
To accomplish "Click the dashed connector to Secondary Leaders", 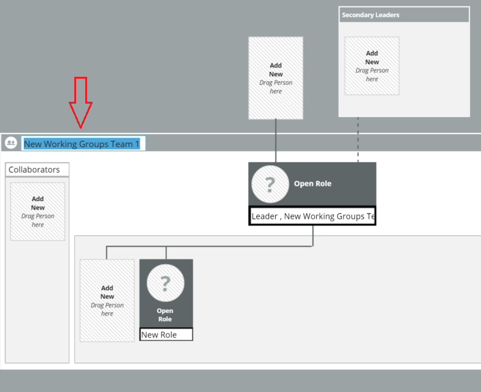I will [358, 140].
